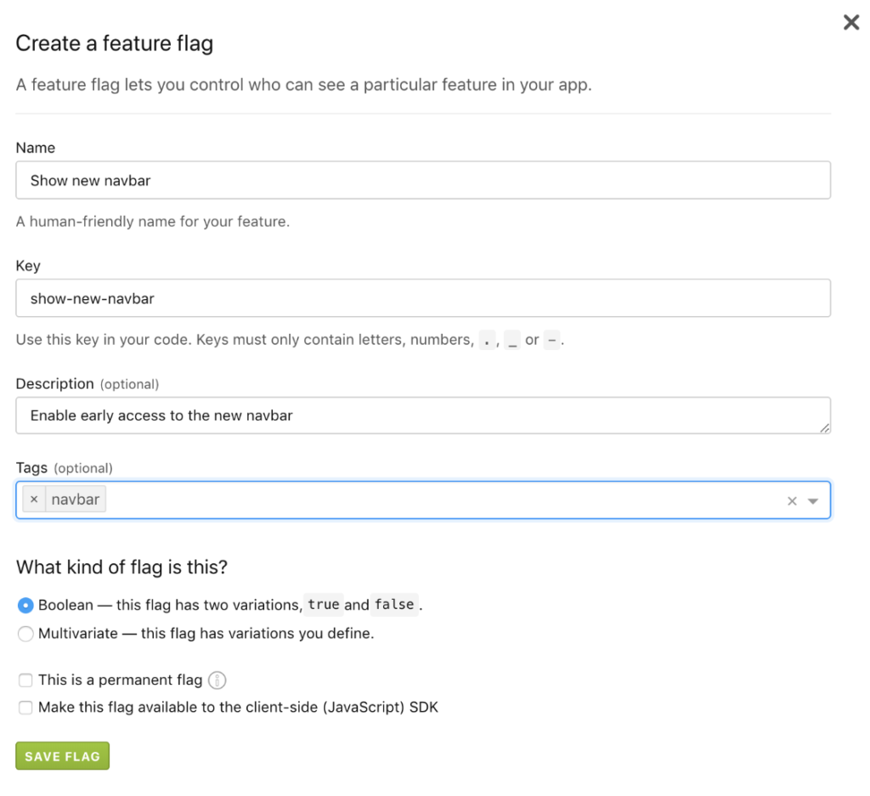Select the Multivariate flag type
Image resolution: width=870 pixels, height=796 pixels.
25,634
